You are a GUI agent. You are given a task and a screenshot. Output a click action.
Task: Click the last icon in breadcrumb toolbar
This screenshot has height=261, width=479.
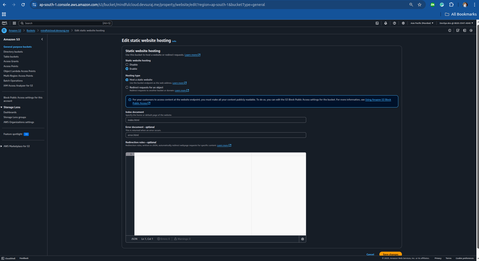[x=471, y=31]
